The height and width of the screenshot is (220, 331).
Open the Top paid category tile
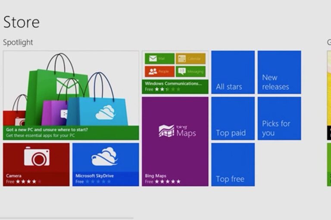point(233,118)
